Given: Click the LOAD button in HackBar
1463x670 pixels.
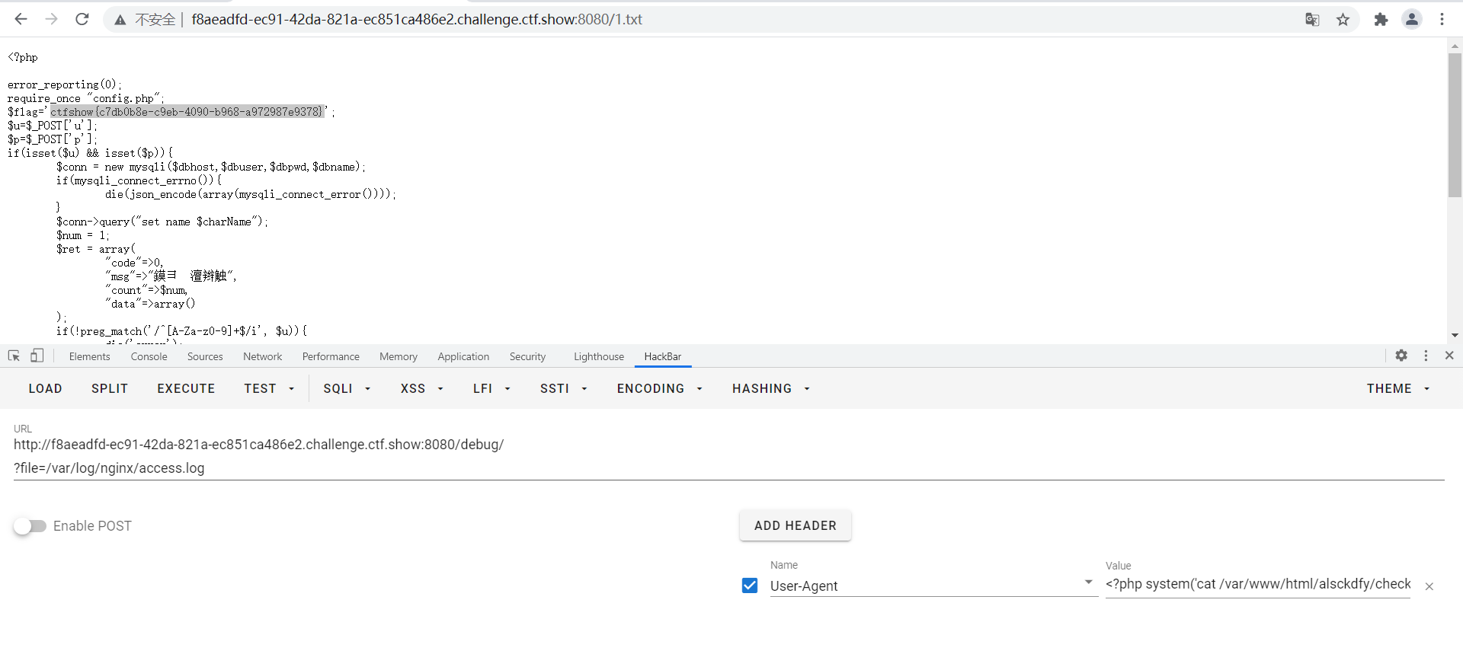Looking at the screenshot, I should point(46,388).
